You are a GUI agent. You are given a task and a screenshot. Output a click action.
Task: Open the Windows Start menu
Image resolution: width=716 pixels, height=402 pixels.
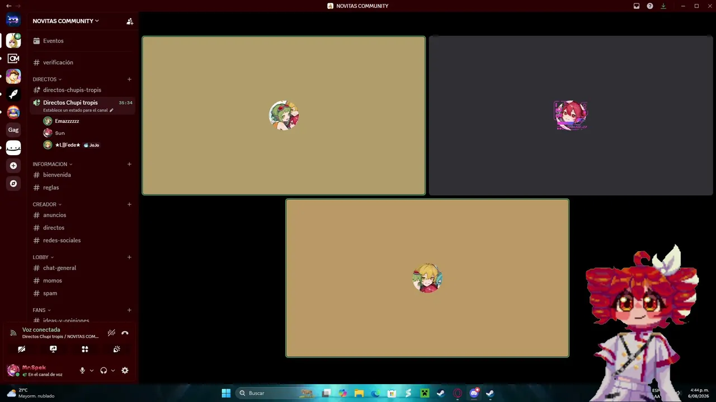coord(226,393)
